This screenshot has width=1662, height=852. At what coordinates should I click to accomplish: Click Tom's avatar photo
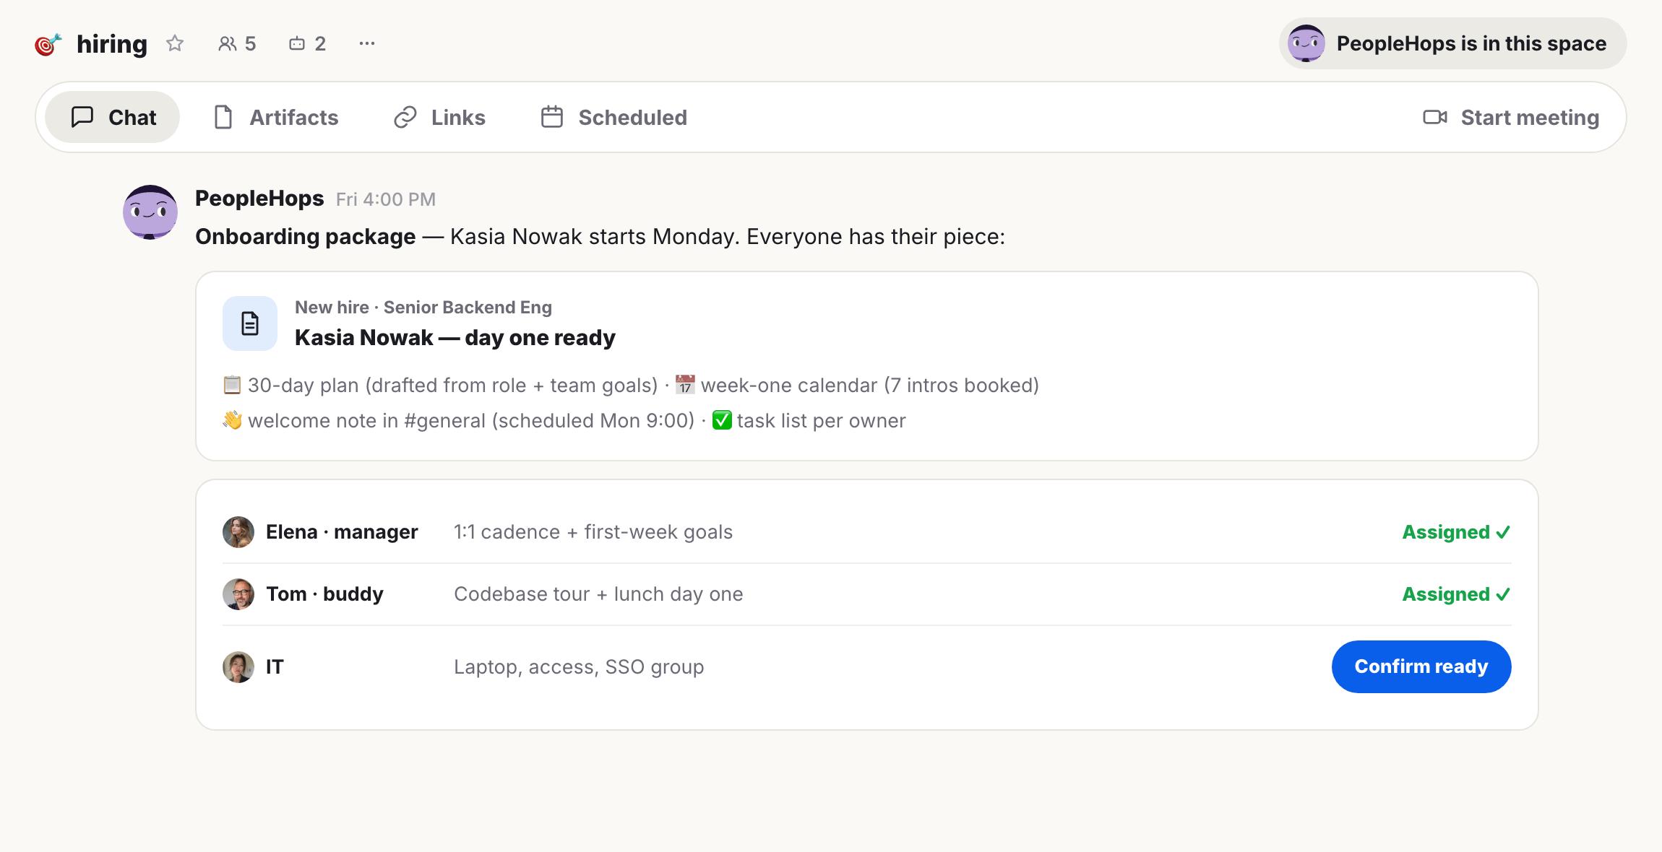238,594
